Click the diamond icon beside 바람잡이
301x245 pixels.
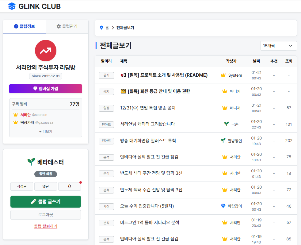[223, 206]
